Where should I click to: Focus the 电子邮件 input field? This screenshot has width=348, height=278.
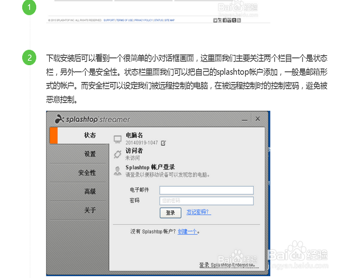207,190
